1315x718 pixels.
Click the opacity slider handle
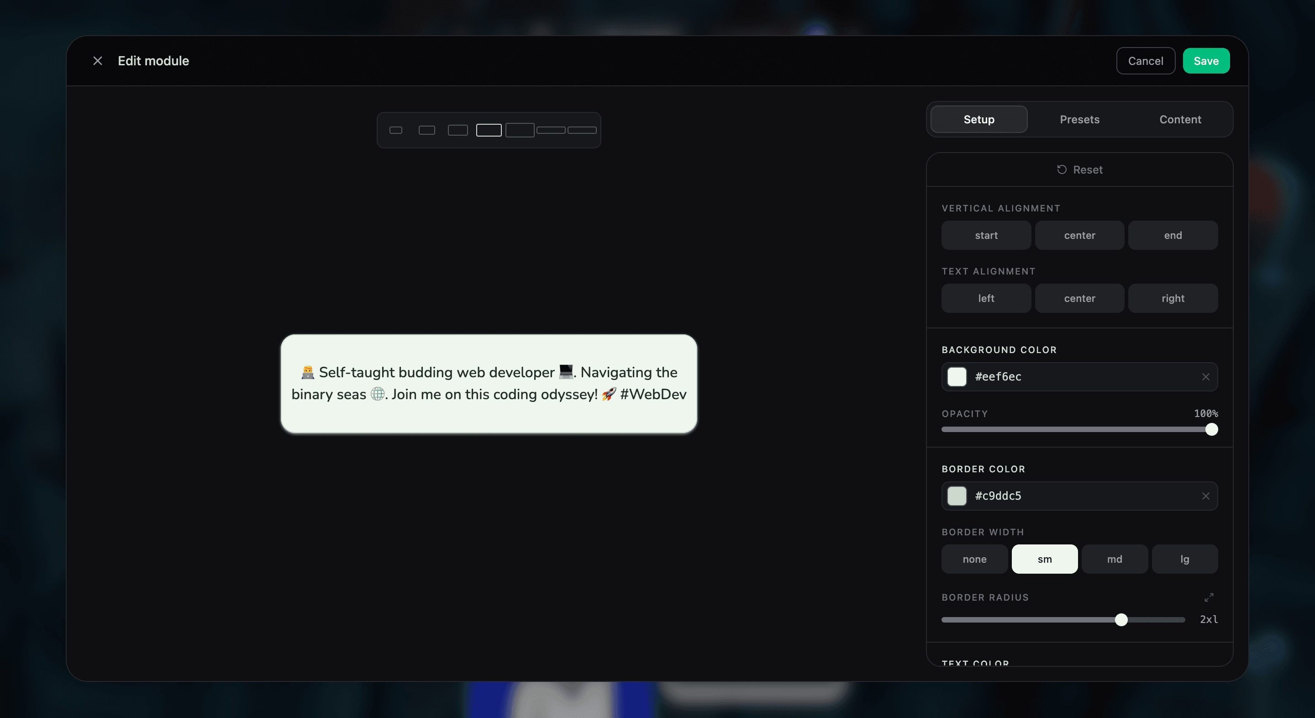click(x=1211, y=429)
